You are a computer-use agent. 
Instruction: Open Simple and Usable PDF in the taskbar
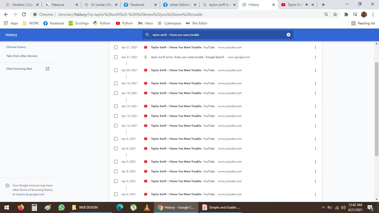(221, 207)
